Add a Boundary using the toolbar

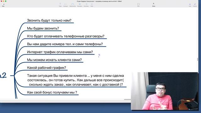pos(79,5)
